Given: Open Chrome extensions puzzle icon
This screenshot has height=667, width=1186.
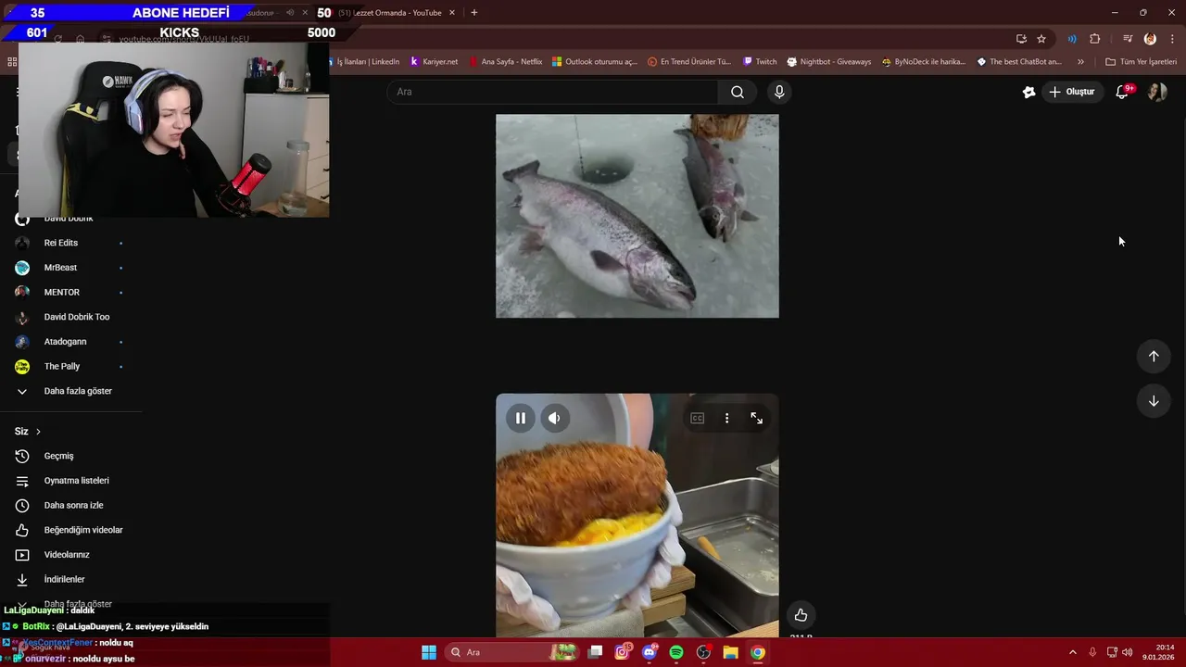Looking at the screenshot, I should coord(1095,39).
